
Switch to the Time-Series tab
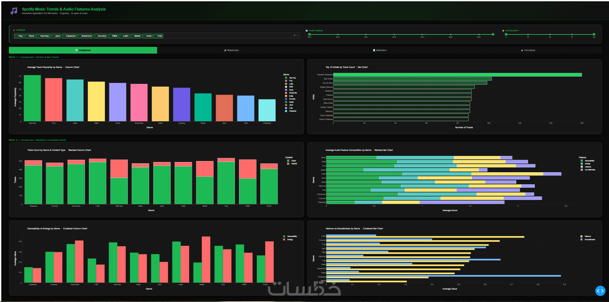[528, 50]
